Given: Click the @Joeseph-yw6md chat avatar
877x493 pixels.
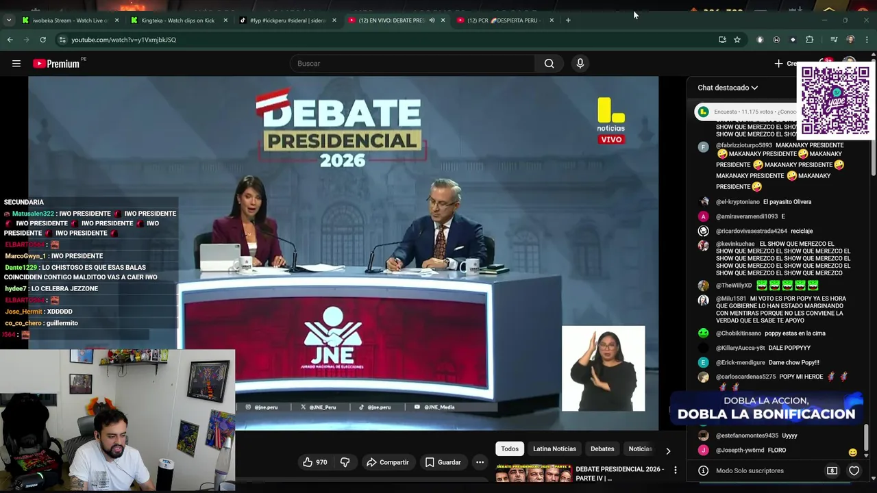Looking at the screenshot, I should click(x=703, y=450).
